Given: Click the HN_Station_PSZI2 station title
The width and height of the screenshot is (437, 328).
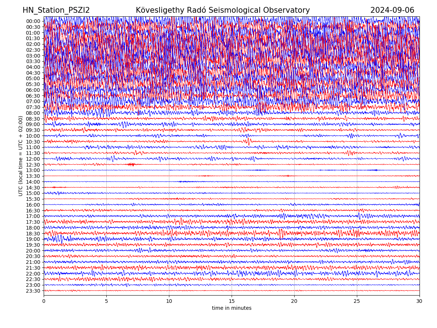Looking at the screenshot, I should (x=56, y=11).
